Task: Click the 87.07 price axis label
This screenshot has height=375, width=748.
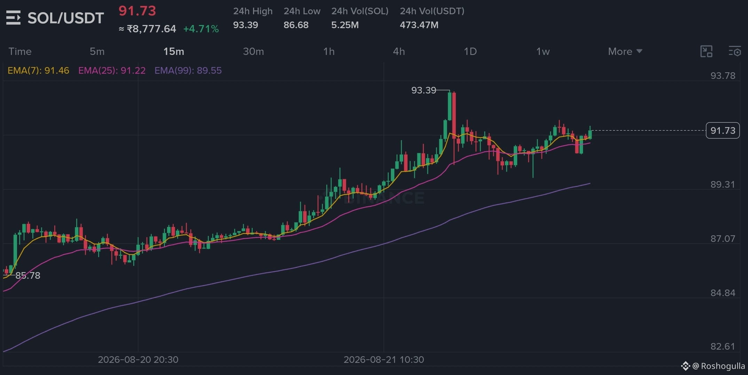Action: click(723, 239)
